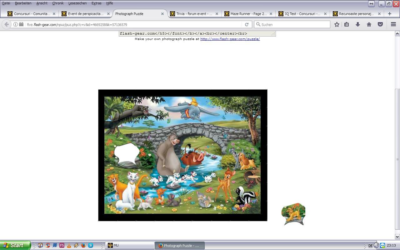Focus the Suchen search box

[x=292, y=24]
